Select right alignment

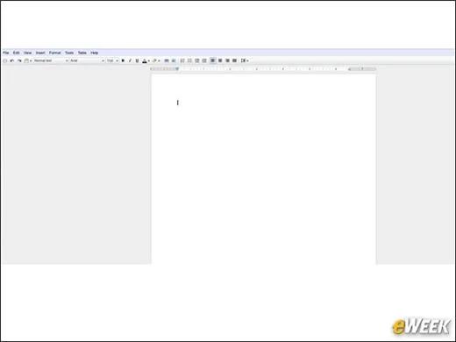(227, 61)
